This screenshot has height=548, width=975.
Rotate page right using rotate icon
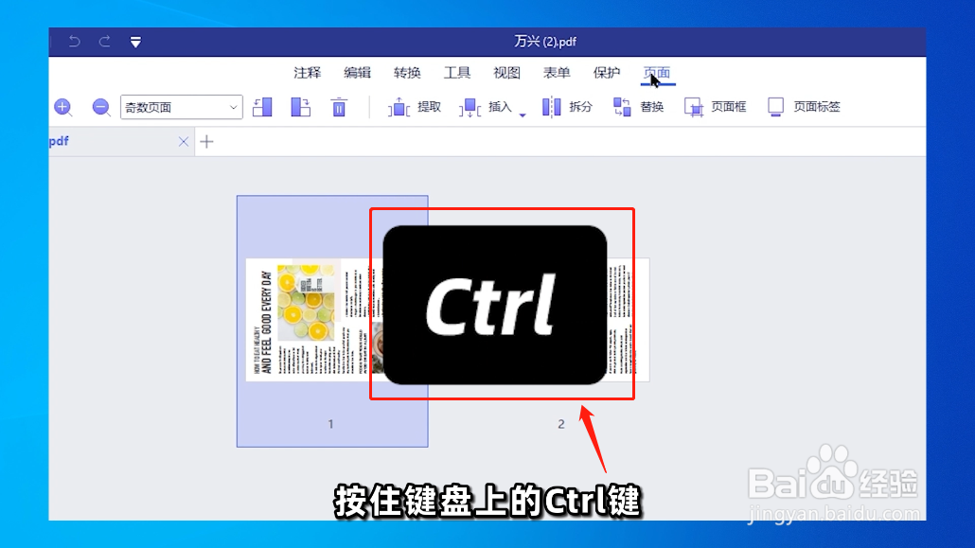(x=300, y=106)
